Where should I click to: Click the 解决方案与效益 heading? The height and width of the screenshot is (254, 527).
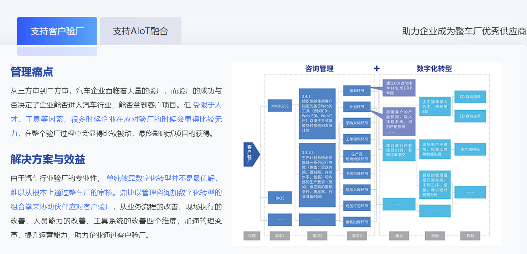tap(48, 159)
